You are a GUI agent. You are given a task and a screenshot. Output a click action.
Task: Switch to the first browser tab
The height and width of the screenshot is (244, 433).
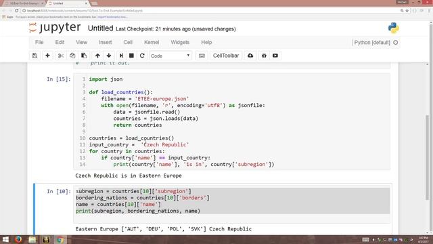click(24, 3)
